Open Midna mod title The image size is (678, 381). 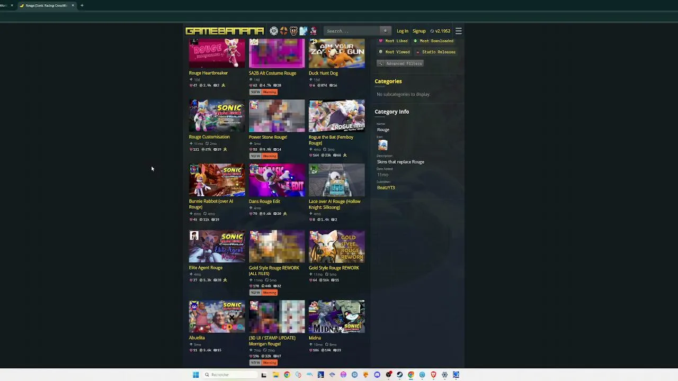click(315, 338)
